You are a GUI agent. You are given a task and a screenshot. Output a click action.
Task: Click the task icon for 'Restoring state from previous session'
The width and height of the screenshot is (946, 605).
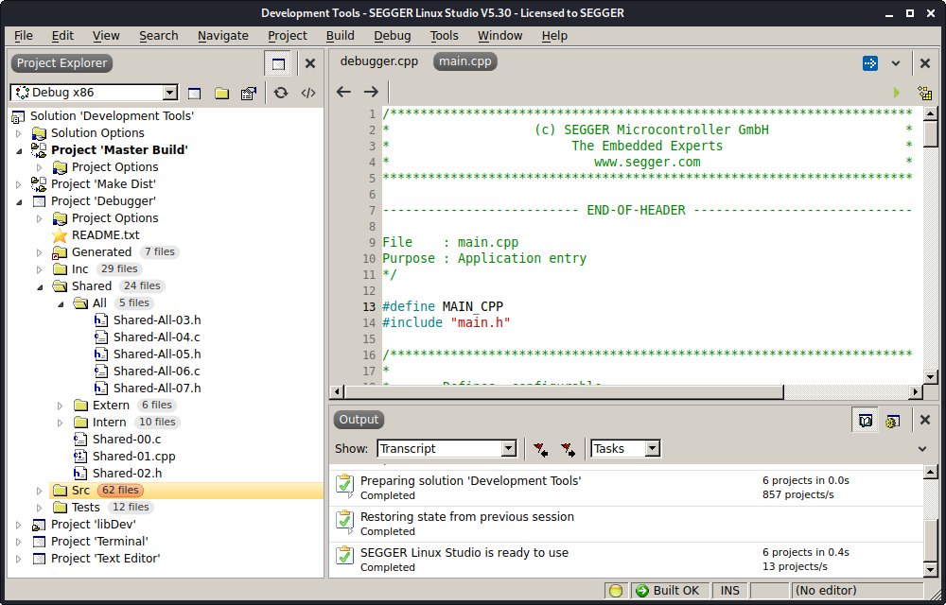pyautogui.click(x=344, y=522)
